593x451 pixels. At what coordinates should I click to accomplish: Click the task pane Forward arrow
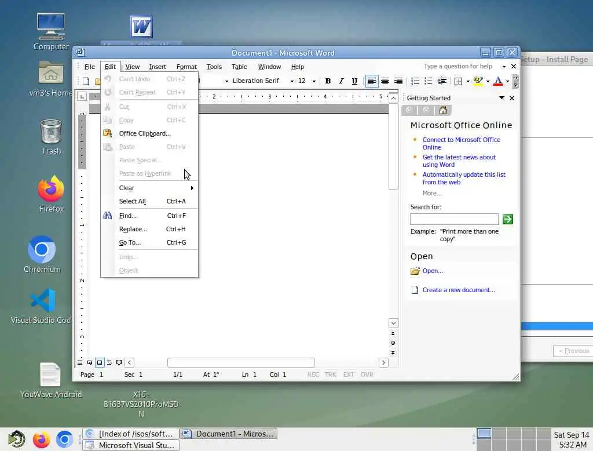point(426,111)
